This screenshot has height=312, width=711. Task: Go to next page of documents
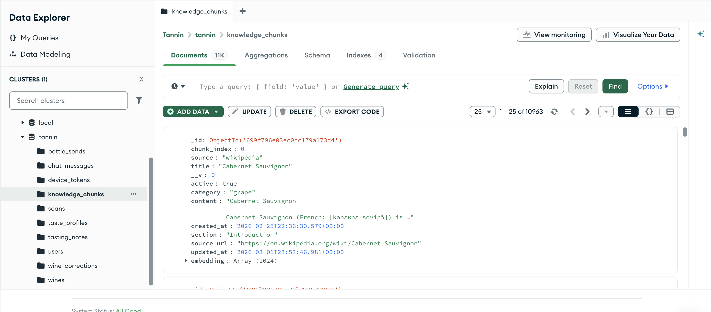(x=587, y=112)
